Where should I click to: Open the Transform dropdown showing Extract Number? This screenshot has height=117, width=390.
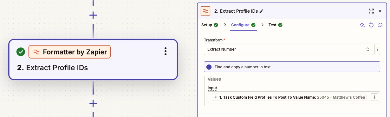288,49
